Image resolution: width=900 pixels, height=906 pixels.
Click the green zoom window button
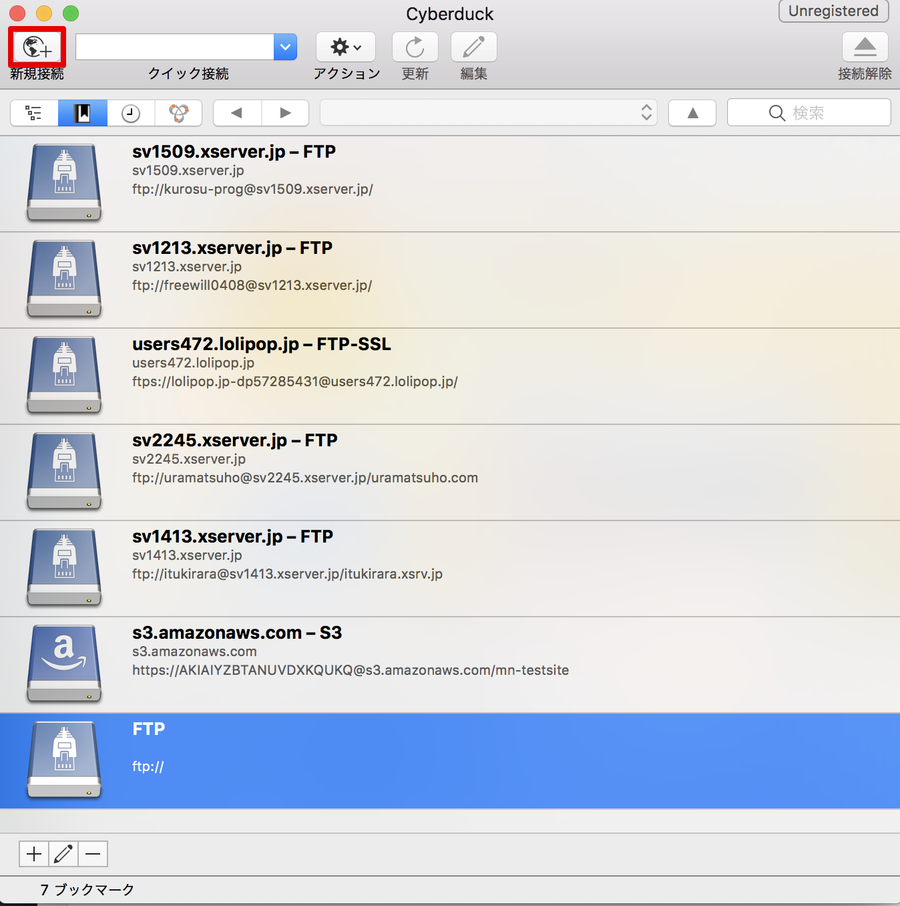71,13
